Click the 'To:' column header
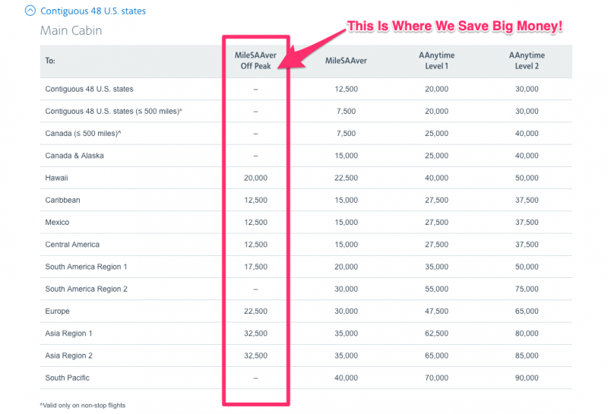608x414 pixels. click(50, 61)
